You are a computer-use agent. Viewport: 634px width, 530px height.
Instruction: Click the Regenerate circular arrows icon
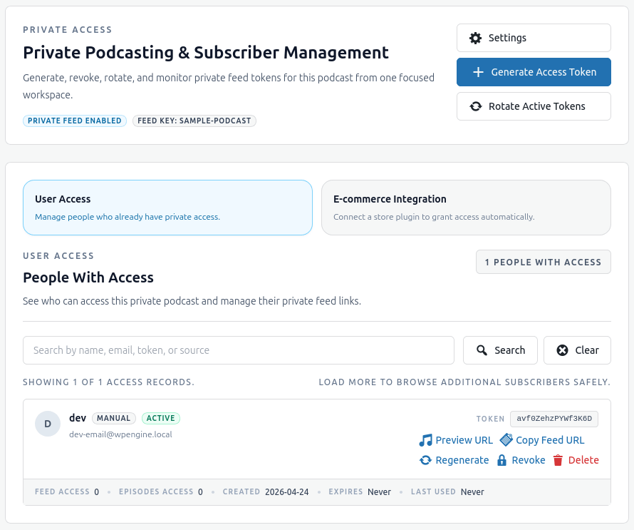point(425,460)
